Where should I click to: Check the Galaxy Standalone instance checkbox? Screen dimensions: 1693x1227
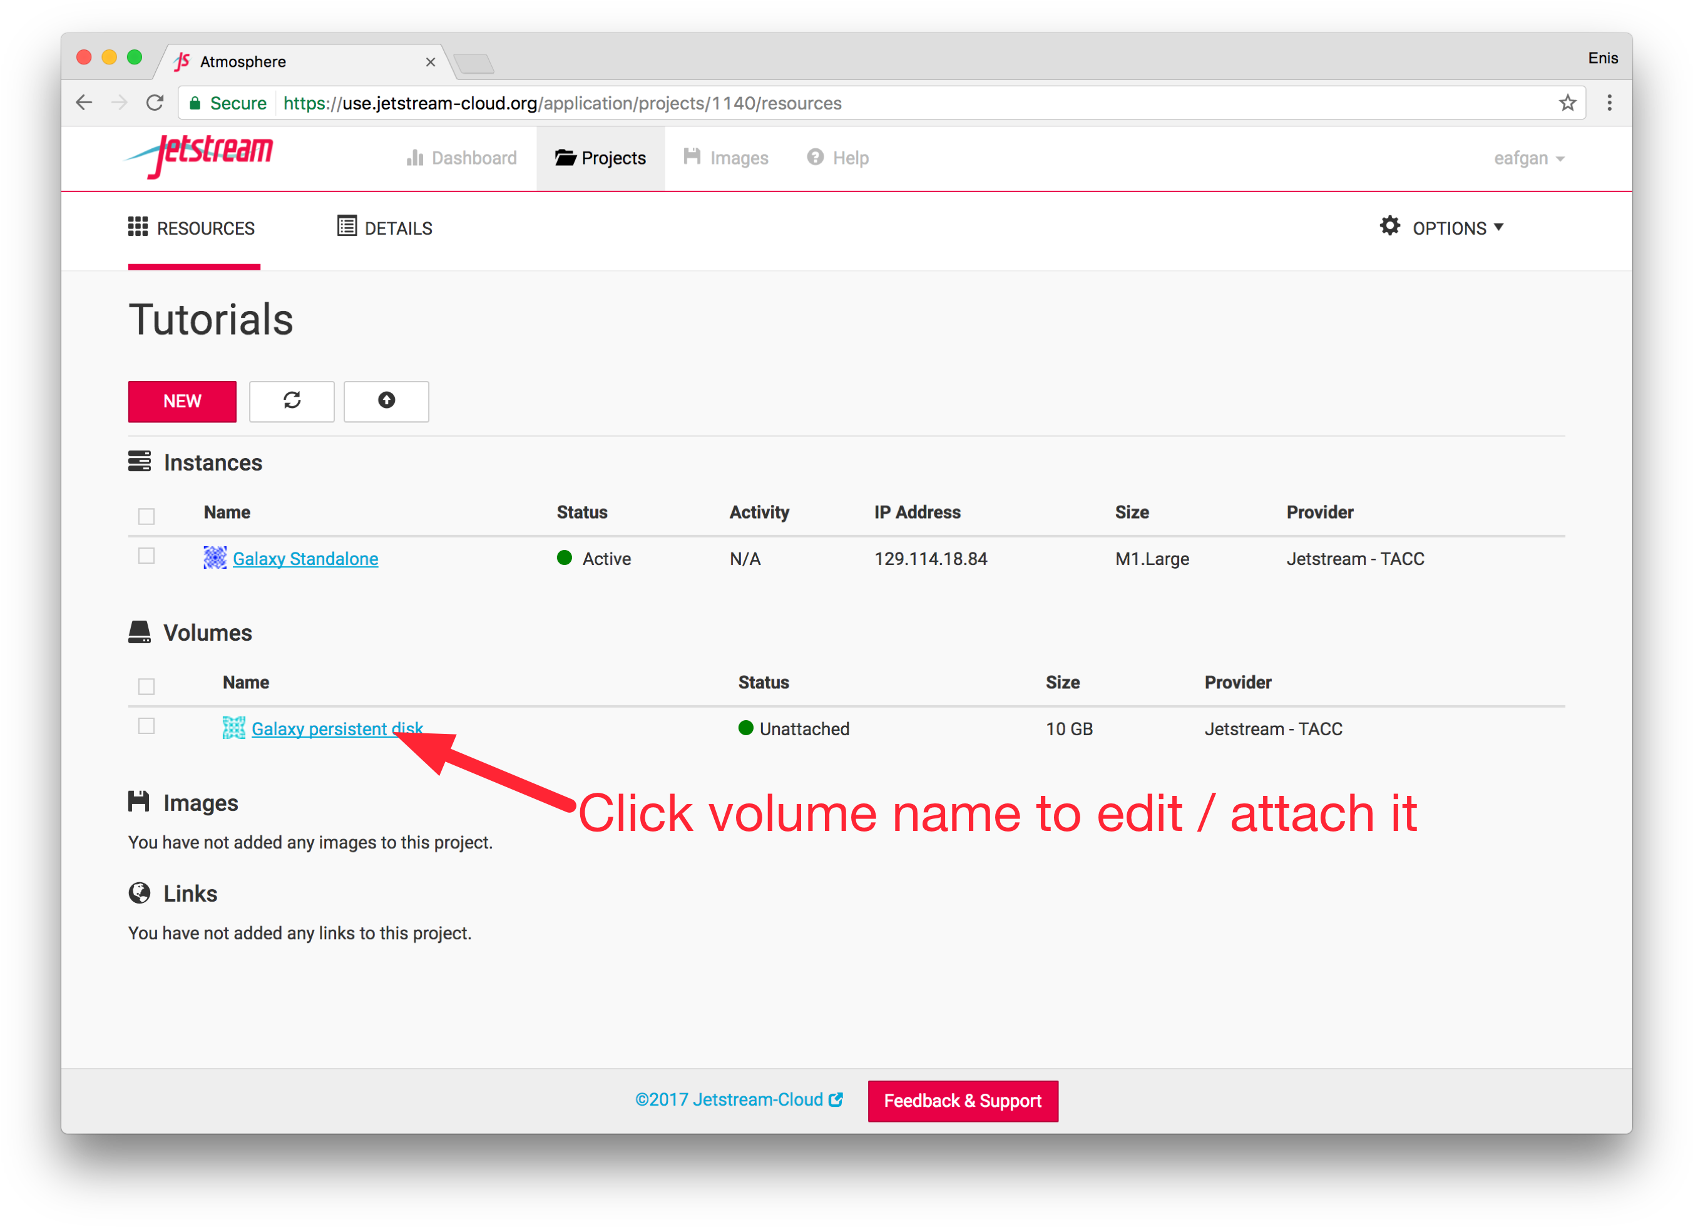[146, 556]
